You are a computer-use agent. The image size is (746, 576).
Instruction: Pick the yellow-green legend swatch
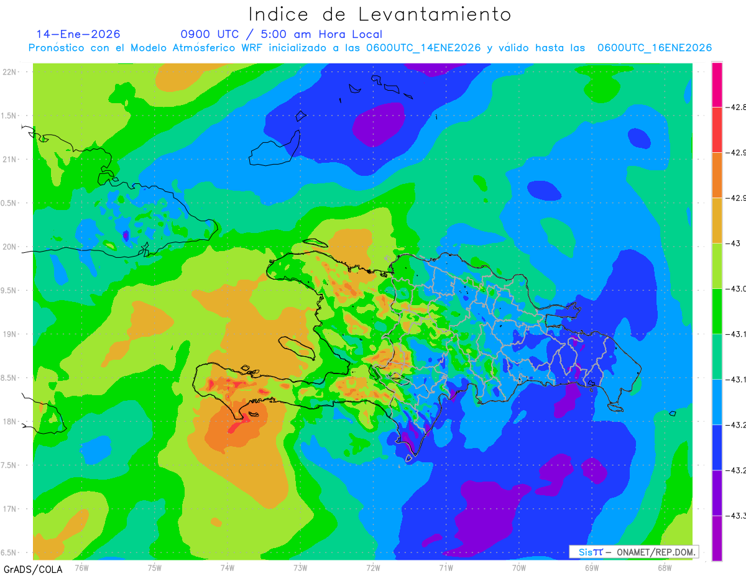point(717,265)
